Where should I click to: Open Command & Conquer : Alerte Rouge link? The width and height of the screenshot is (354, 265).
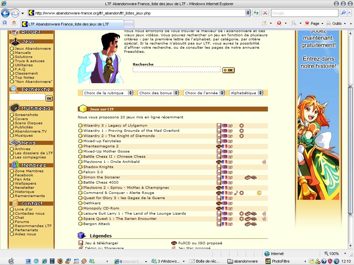(119, 193)
